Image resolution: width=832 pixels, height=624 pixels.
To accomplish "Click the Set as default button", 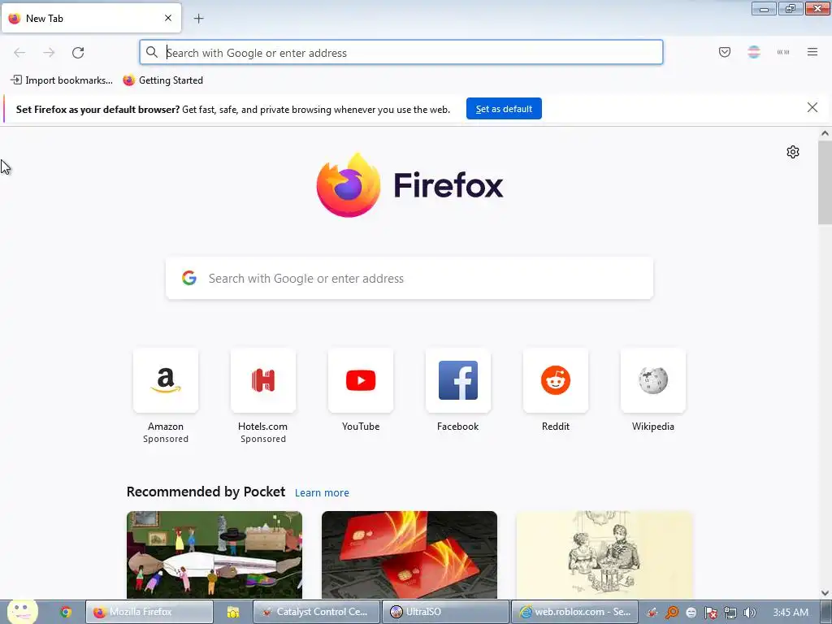I will 504,109.
